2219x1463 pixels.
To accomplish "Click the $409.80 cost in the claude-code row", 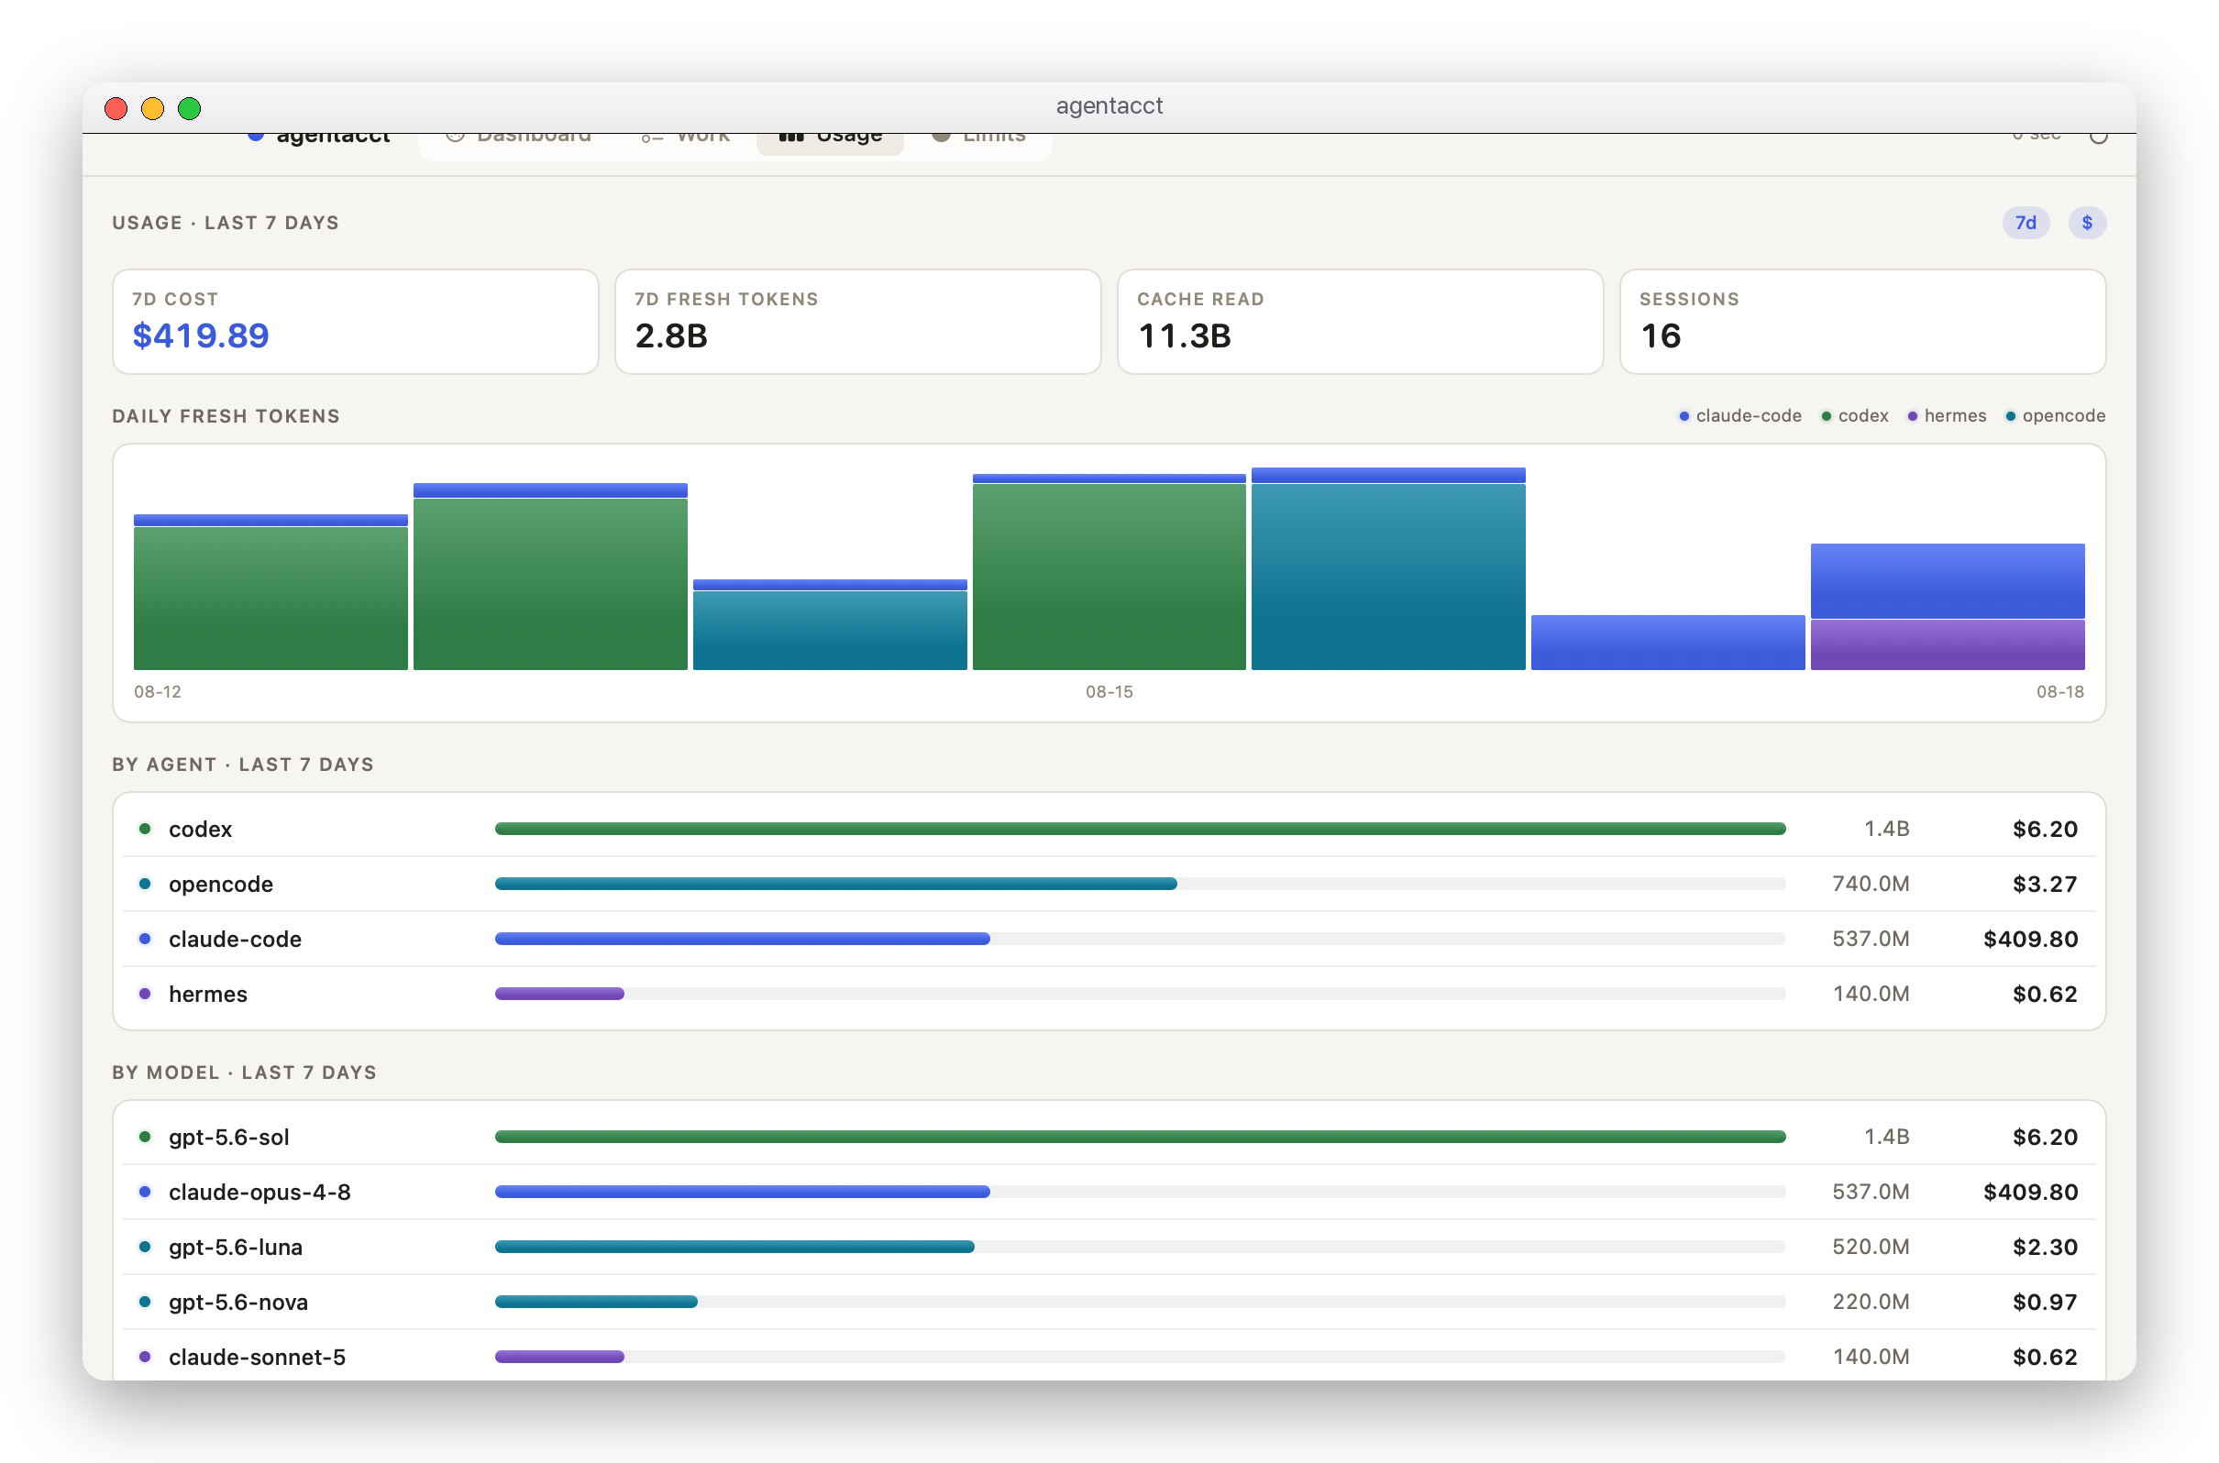I will pyautogui.click(x=2030, y=940).
